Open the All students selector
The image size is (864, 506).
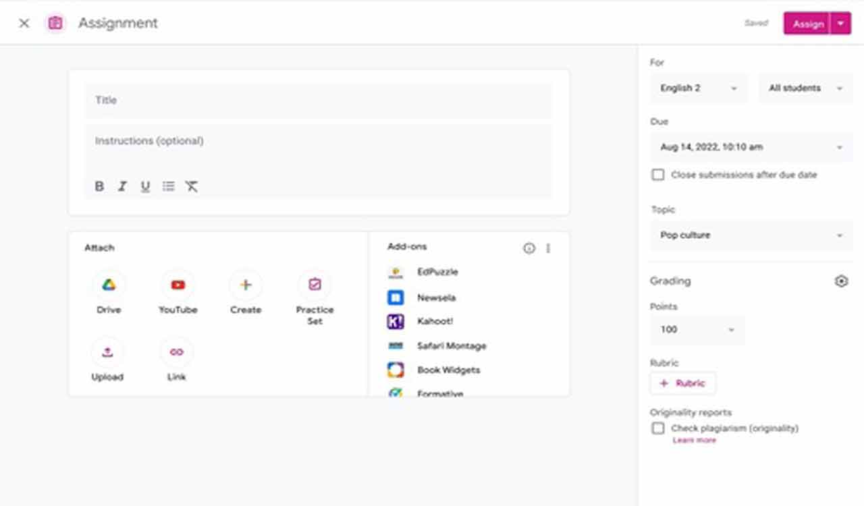pyautogui.click(x=805, y=88)
